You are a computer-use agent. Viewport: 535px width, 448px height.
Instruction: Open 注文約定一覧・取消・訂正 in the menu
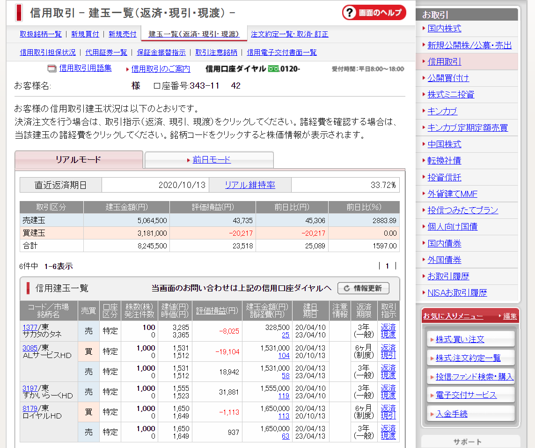click(x=289, y=34)
